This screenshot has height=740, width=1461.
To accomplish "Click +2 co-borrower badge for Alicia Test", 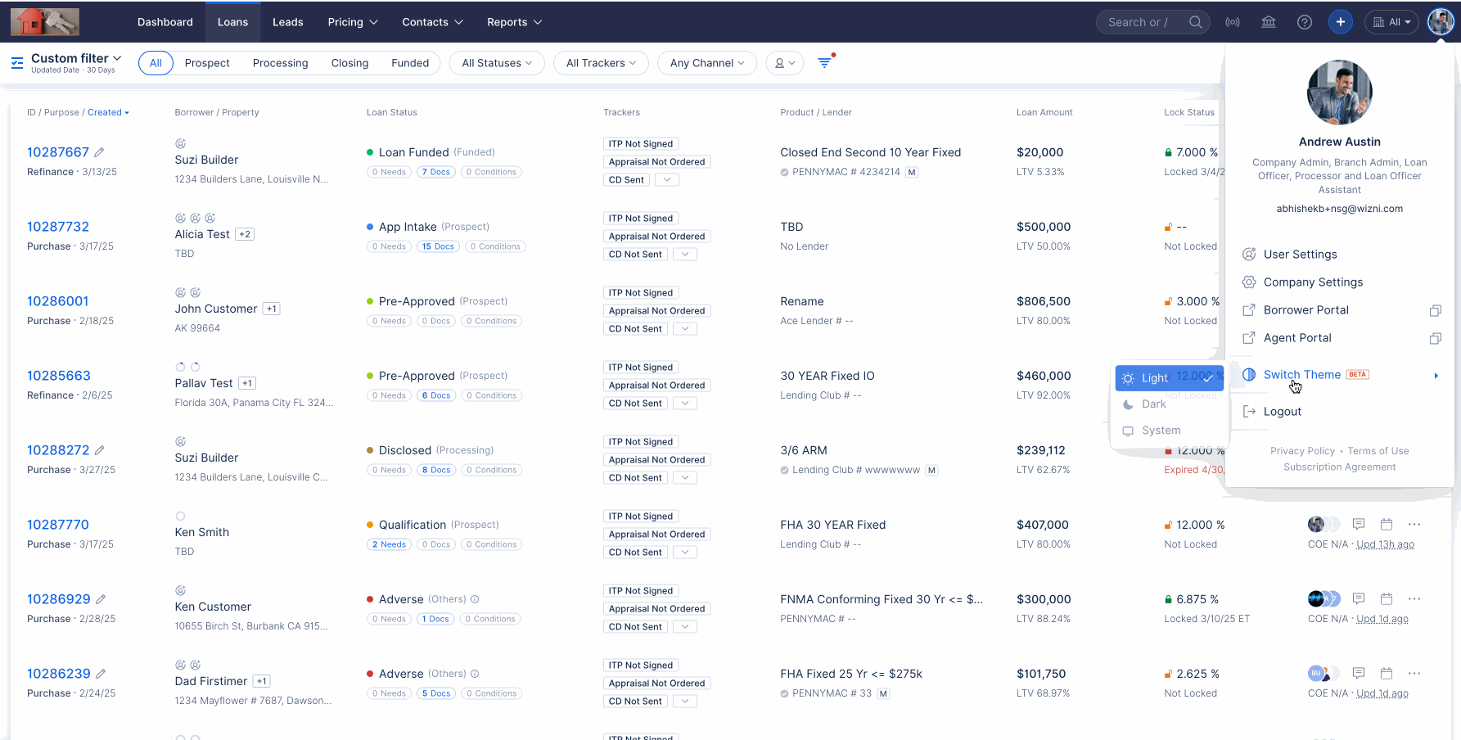I will coord(245,234).
